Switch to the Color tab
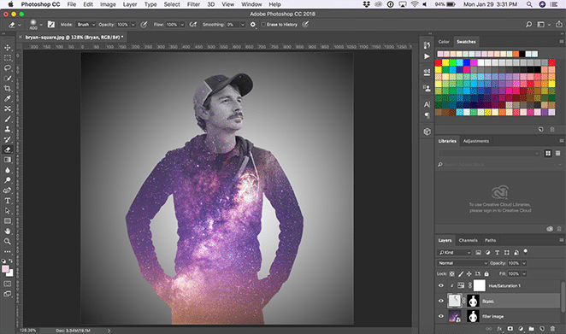 click(444, 42)
